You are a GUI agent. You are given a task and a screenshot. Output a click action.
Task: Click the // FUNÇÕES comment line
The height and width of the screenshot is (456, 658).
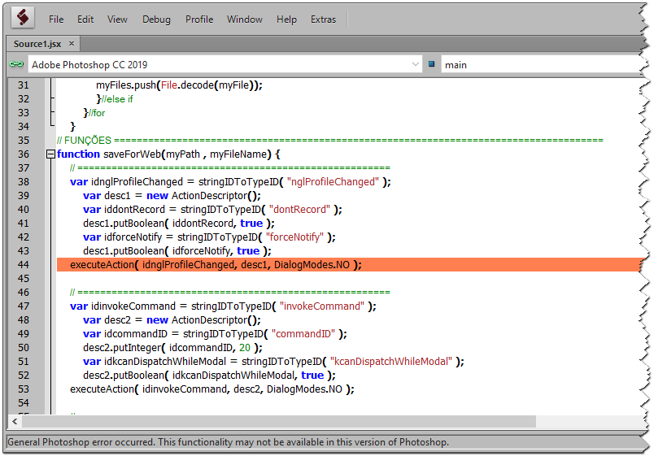pos(330,140)
